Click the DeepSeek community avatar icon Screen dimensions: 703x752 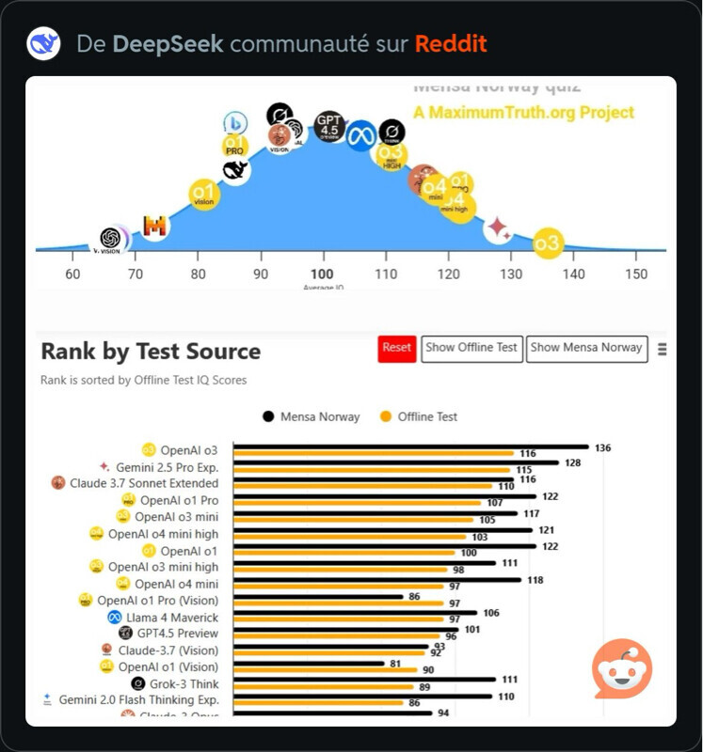pyautogui.click(x=44, y=44)
